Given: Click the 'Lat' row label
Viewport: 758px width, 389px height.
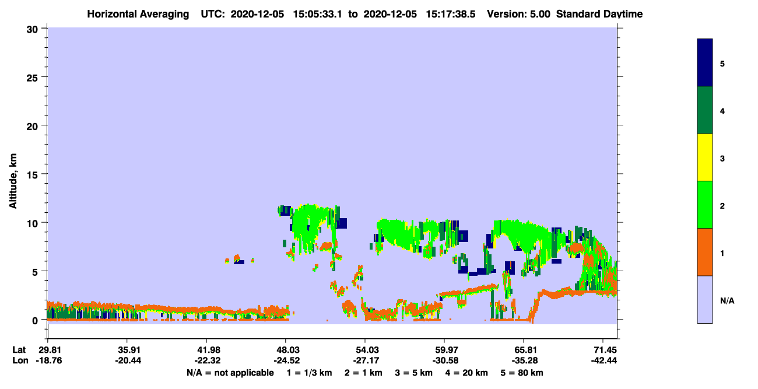Looking at the screenshot, I should tap(19, 349).
